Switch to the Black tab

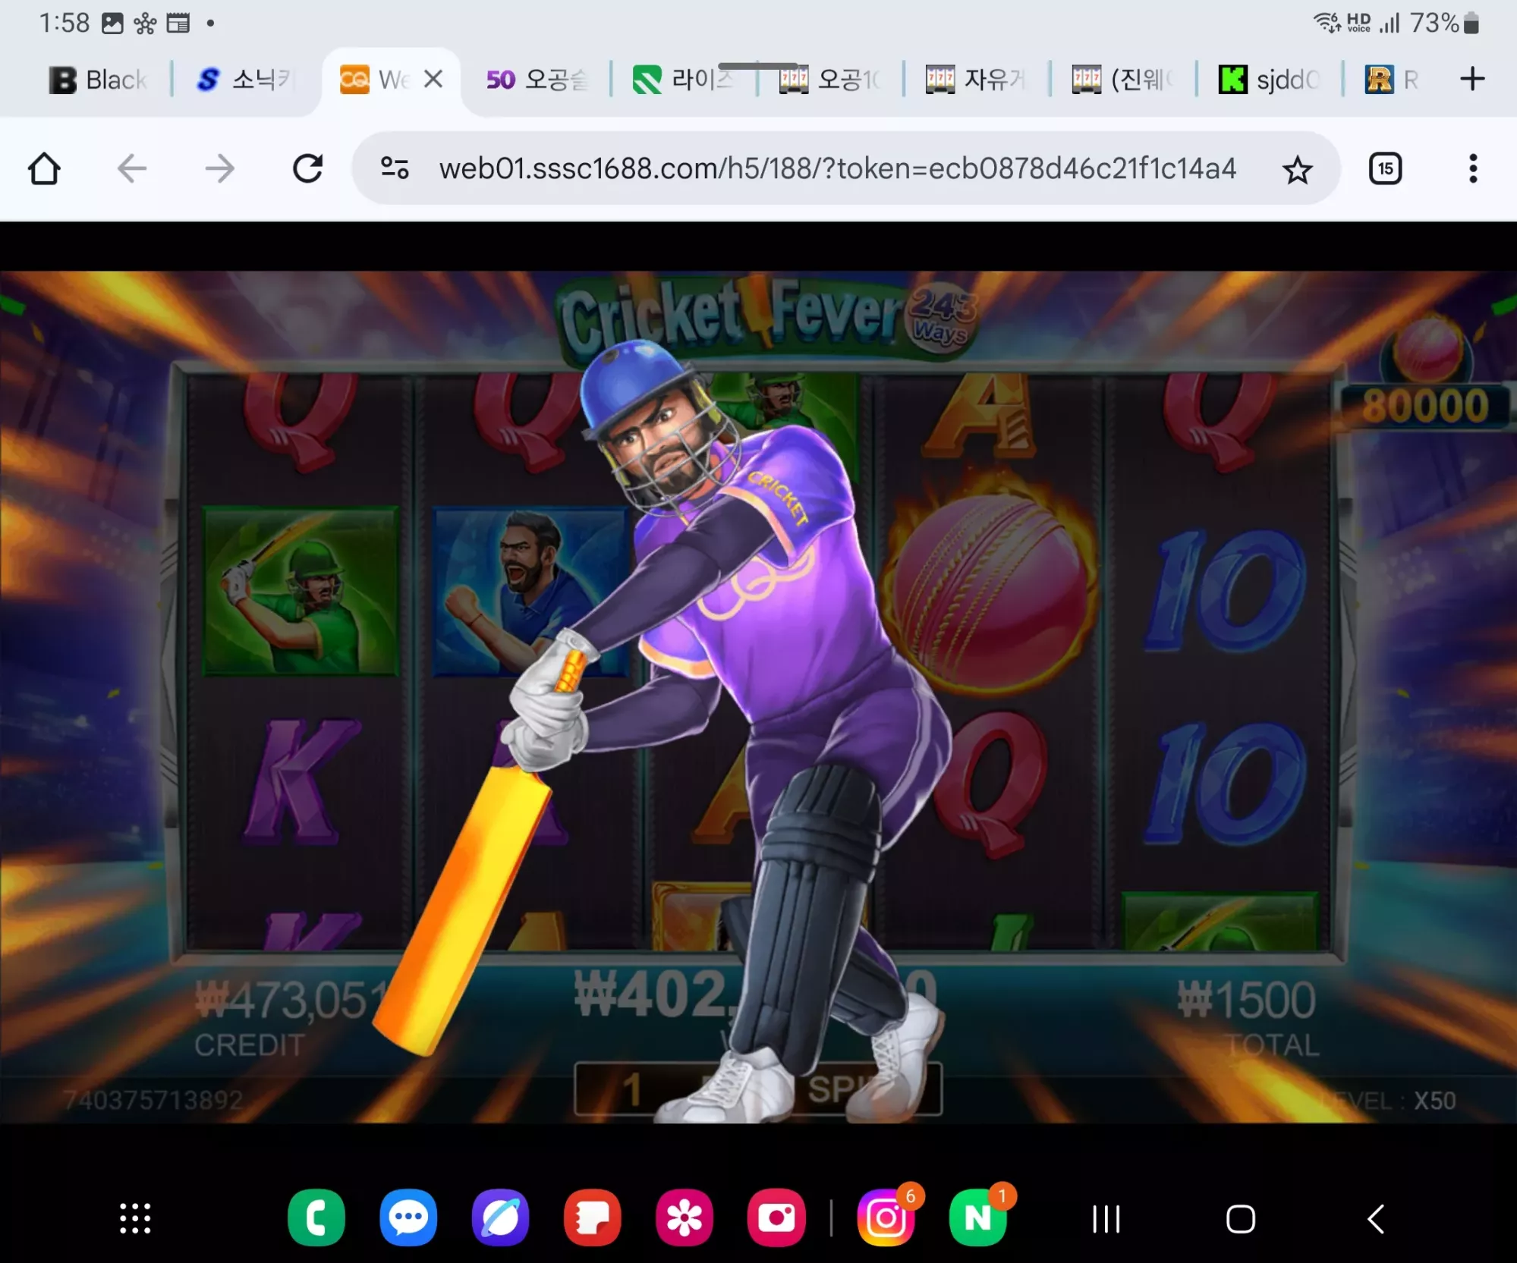coord(97,80)
